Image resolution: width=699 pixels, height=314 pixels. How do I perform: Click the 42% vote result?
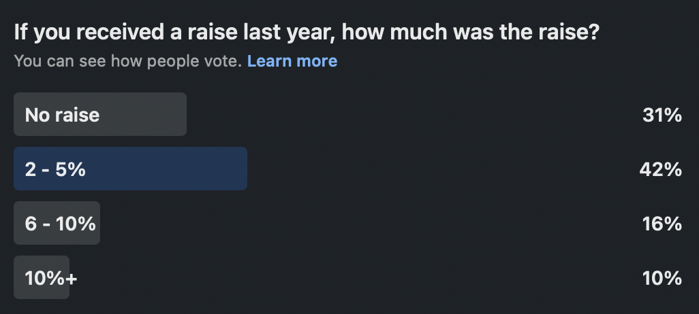pos(660,169)
